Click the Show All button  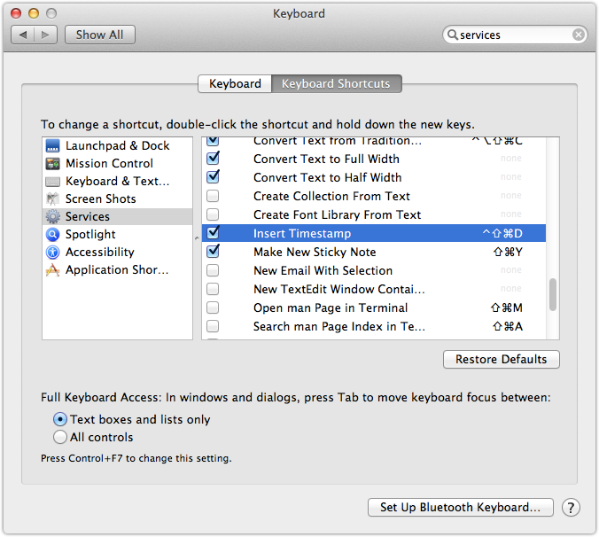point(100,35)
